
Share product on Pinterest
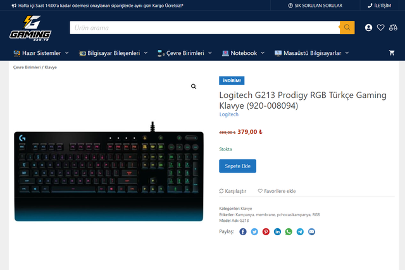(266, 231)
